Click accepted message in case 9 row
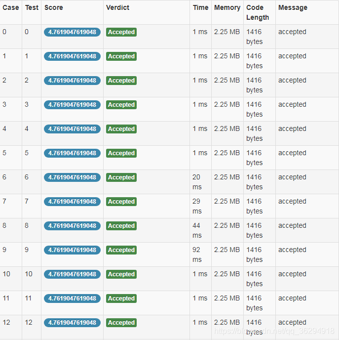 (x=292, y=250)
